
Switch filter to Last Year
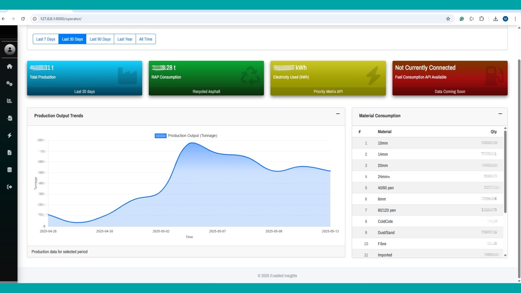tap(125, 39)
